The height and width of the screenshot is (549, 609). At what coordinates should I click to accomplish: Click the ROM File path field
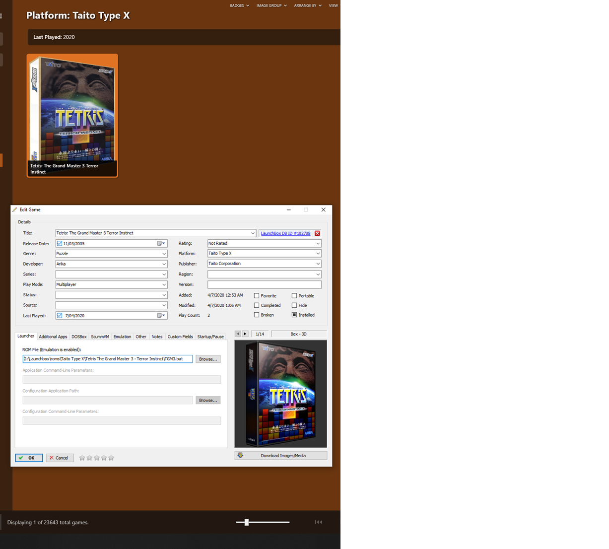[108, 359]
